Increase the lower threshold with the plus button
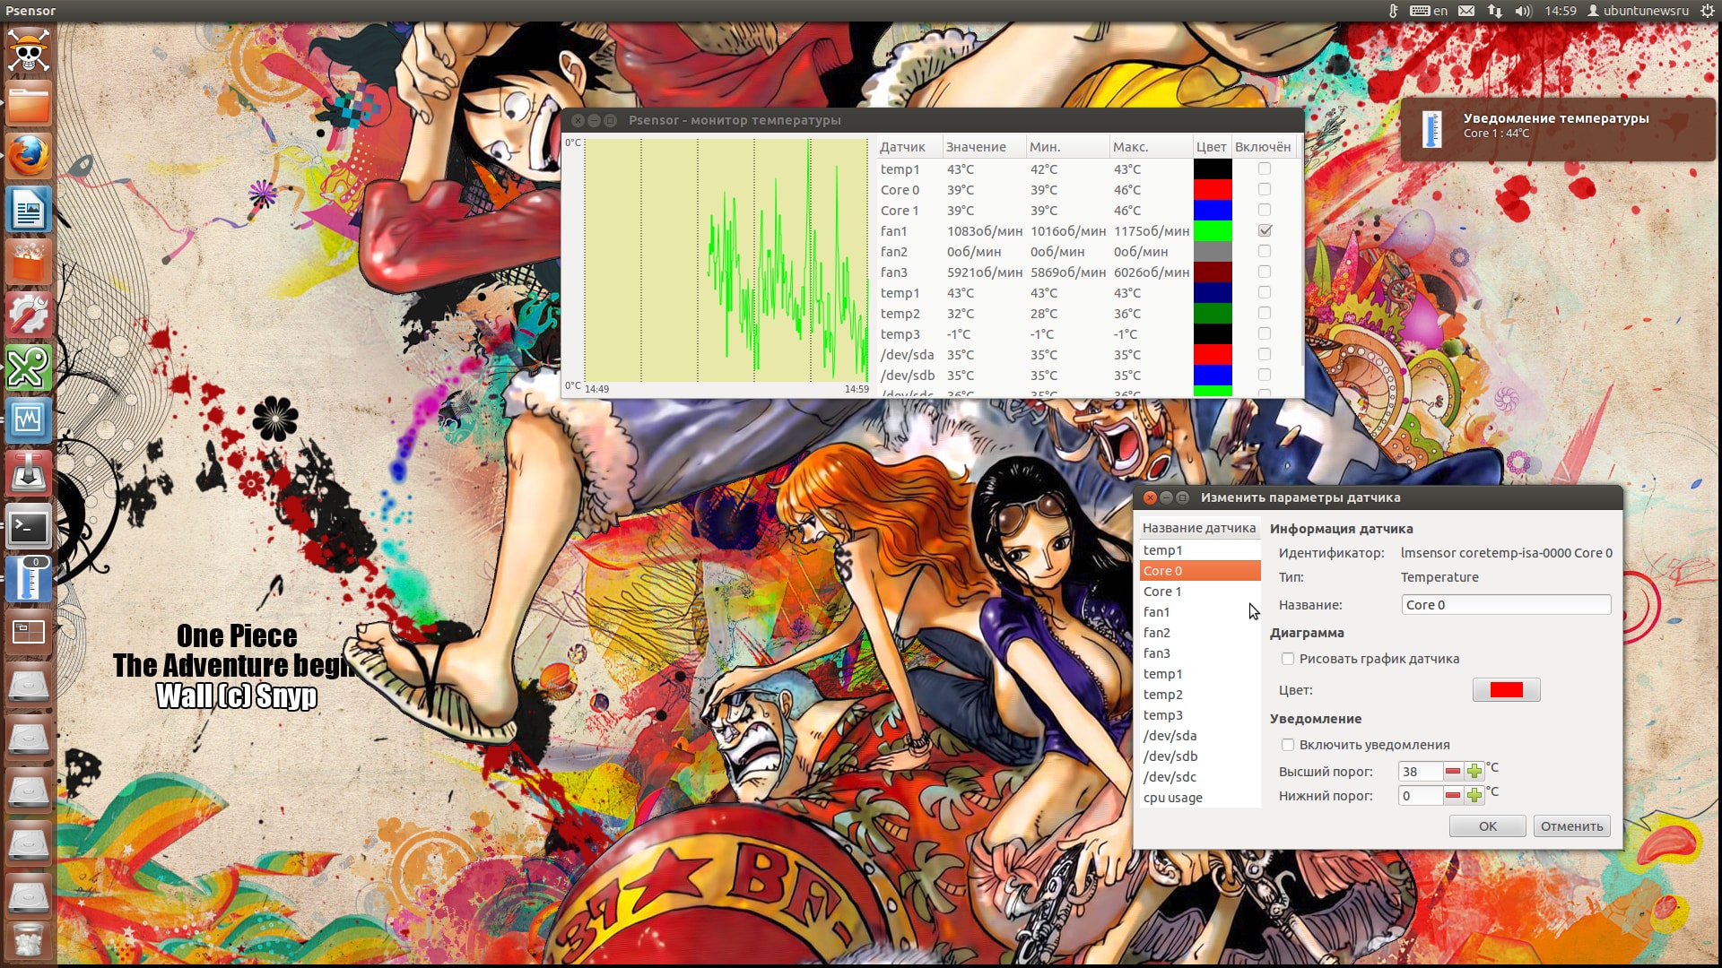Image resolution: width=1722 pixels, height=968 pixels. click(1474, 795)
